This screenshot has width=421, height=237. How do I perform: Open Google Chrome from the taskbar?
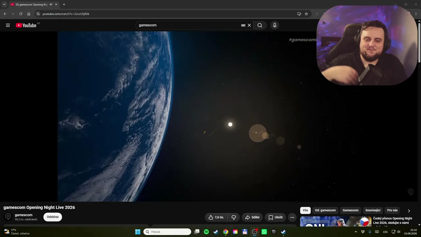pos(226,232)
